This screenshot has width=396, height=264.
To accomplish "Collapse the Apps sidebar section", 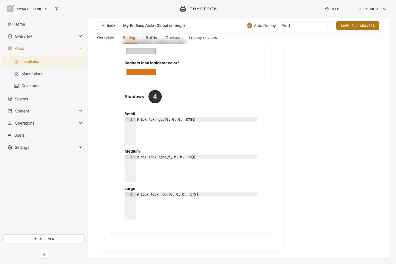I will [81, 48].
